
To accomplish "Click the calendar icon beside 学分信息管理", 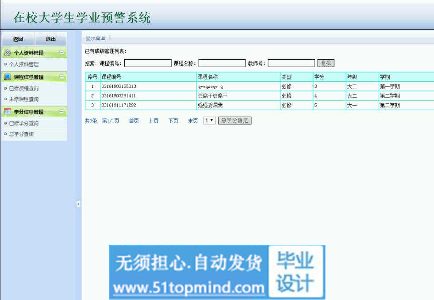I will click(7, 112).
